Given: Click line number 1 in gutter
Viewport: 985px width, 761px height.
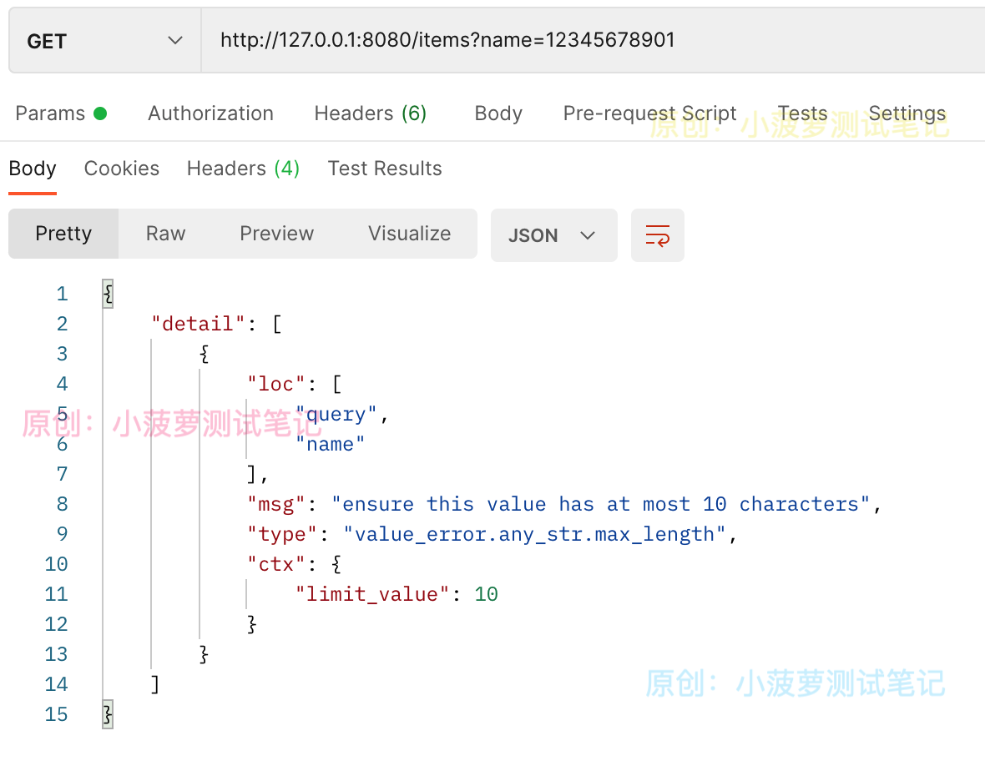Looking at the screenshot, I should click(x=62, y=294).
